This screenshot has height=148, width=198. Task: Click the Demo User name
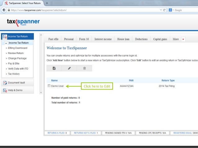[x=57, y=86]
